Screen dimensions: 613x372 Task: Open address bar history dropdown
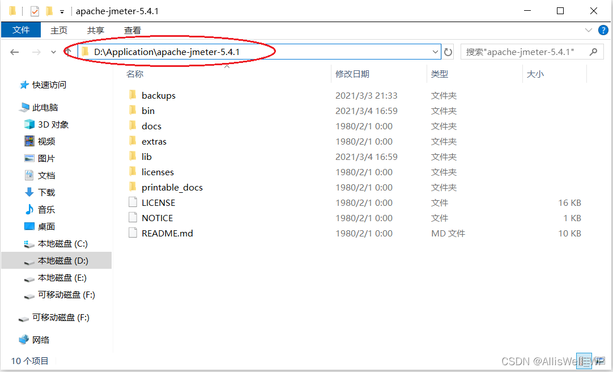point(435,52)
